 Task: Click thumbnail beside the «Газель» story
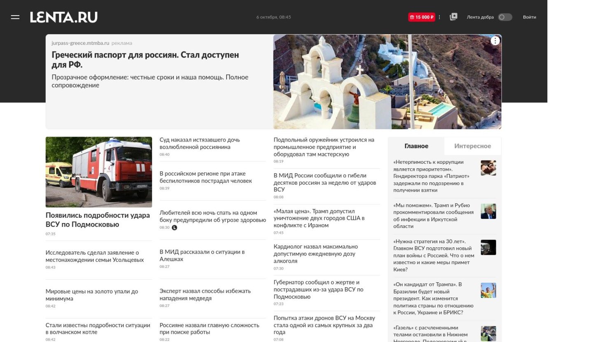click(x=488, y=334)
